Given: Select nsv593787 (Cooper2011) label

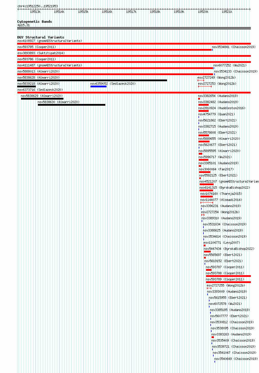Looking at the screenshot, I should point(225,267).
